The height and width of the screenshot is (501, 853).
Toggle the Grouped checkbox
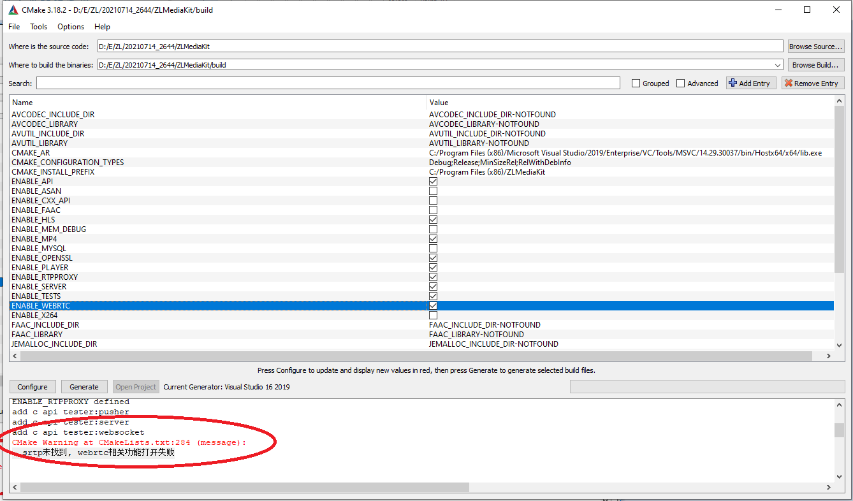click(x=636, y=83)
